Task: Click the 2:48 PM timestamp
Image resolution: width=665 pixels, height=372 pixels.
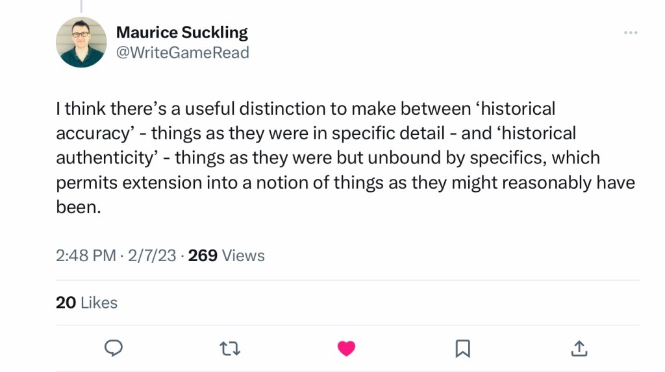Action: [86, 256]
